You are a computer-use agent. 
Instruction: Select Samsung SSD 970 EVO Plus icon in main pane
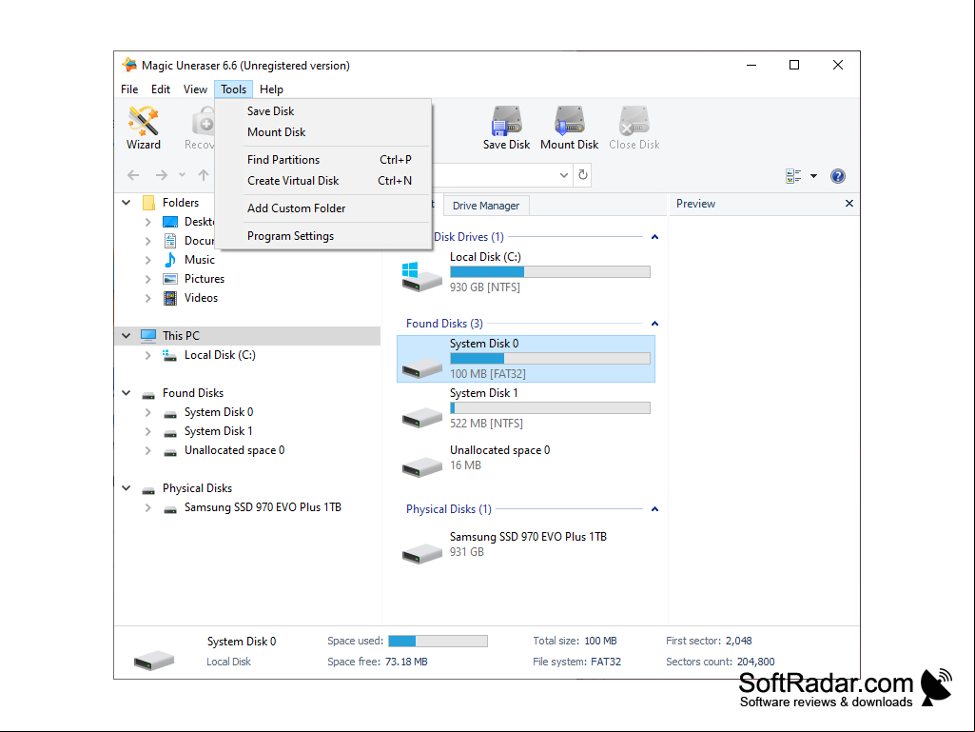point(421,553)
